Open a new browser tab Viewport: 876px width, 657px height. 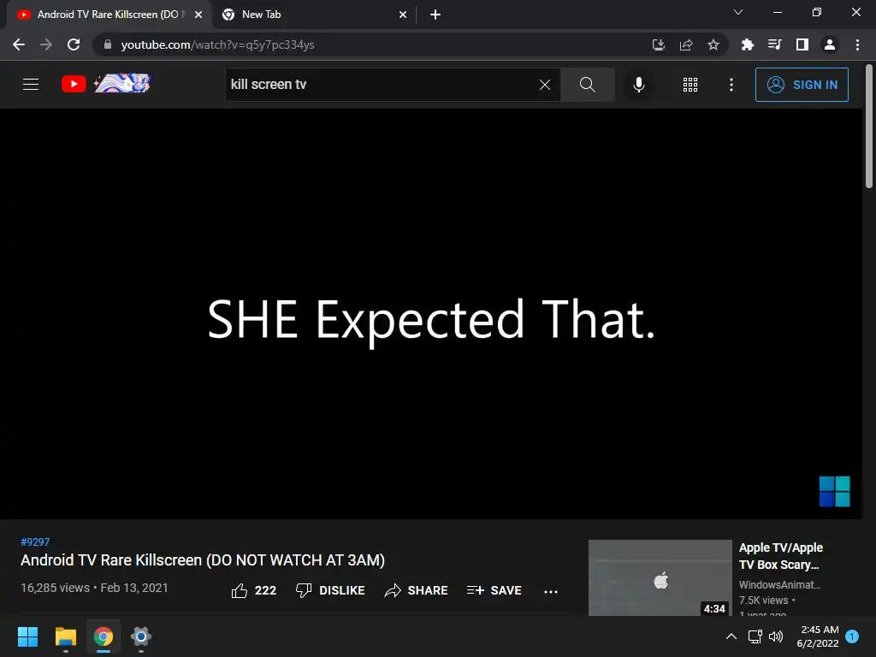(435, 15)
